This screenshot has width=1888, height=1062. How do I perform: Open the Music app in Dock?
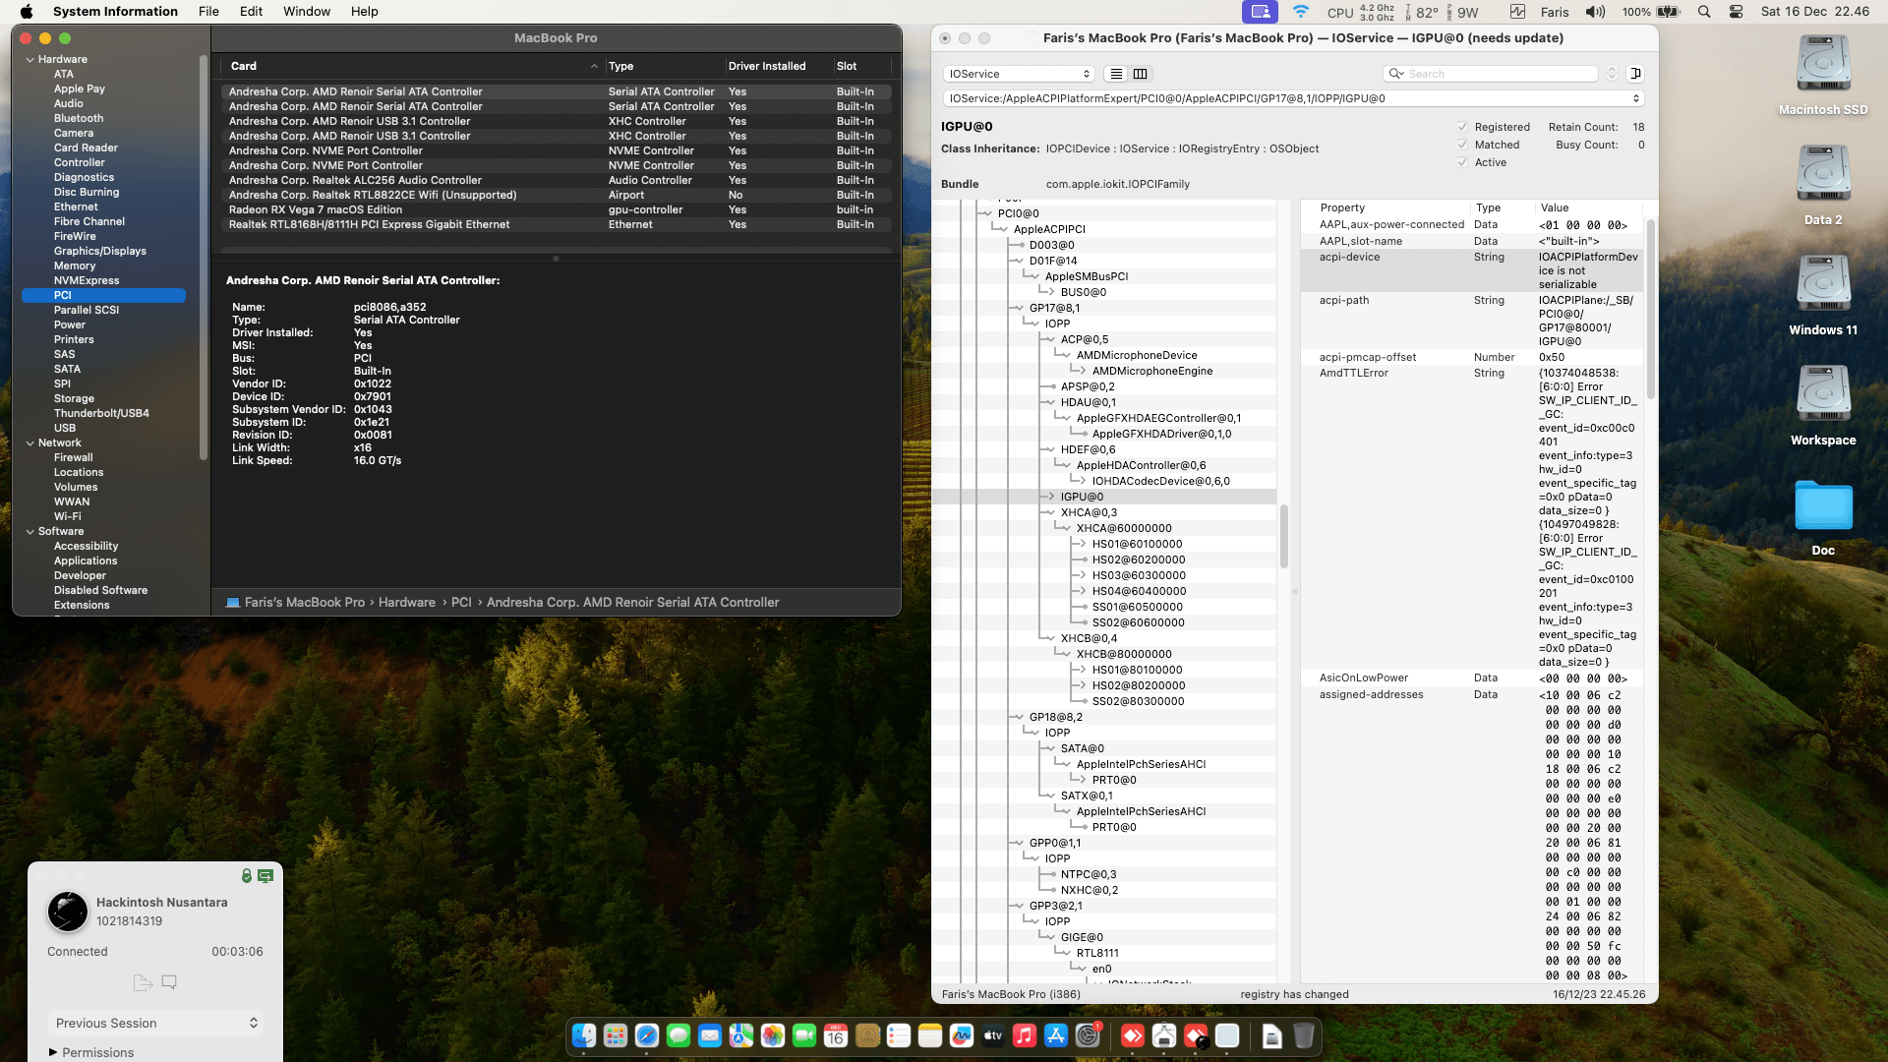pyautogui.click(x=1024, y=1035)
